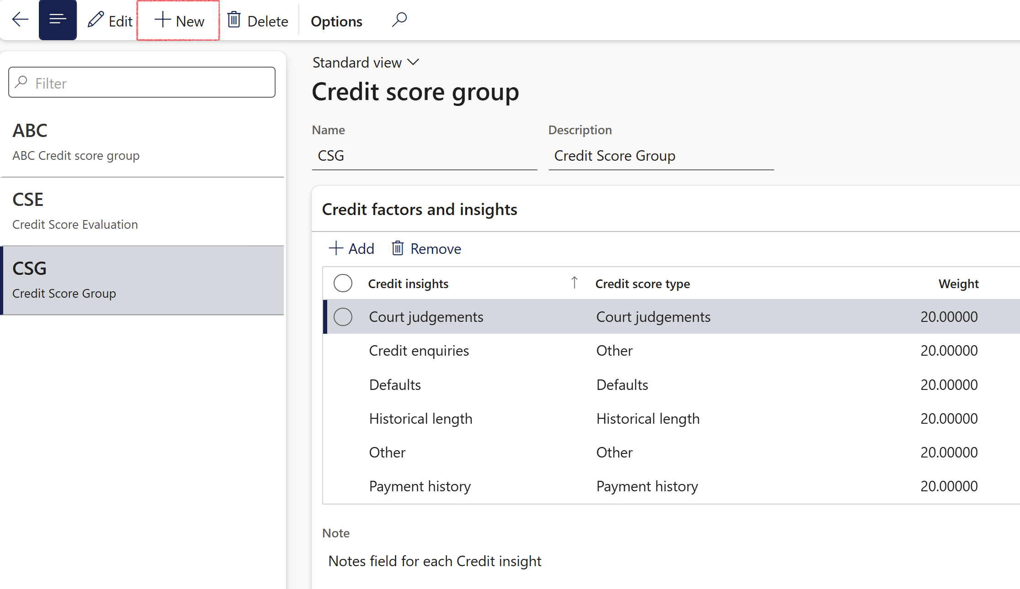Image resolution: width=1020 pixels, height=589 pixels.
Task: Toggle the list pane hamburger icon
Action: (x=58, y=20)
